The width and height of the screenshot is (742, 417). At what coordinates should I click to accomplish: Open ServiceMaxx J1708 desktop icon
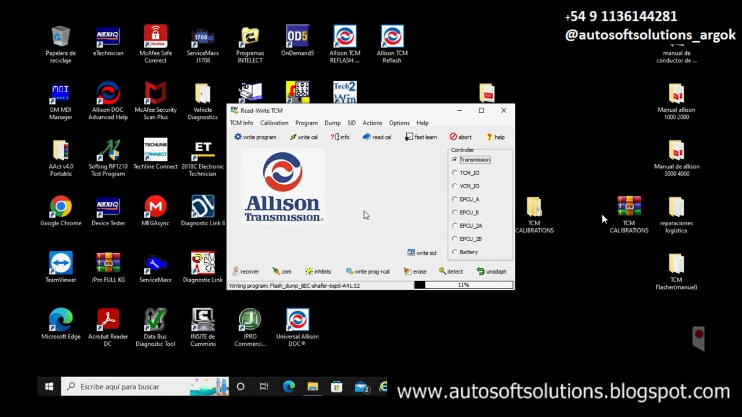click(x=203, y=45)
